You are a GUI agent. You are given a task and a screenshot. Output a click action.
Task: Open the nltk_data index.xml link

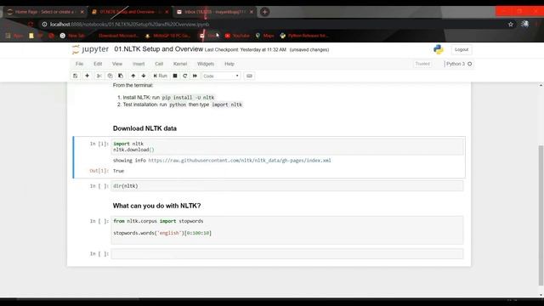[x=240, y=161]
